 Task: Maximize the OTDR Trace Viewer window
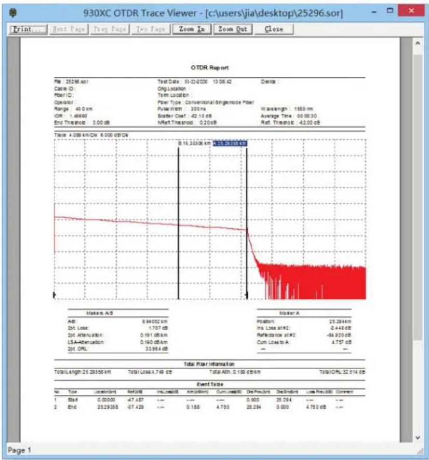[x=390, y=10]
